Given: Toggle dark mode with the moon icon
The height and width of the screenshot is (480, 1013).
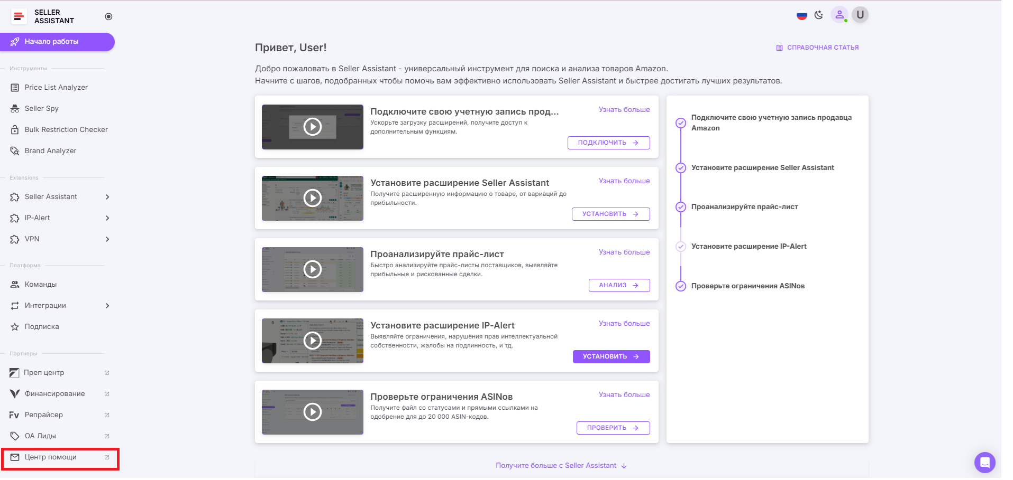Looking at the screenshot, I should pyautogui.click(x=819, y=15).
